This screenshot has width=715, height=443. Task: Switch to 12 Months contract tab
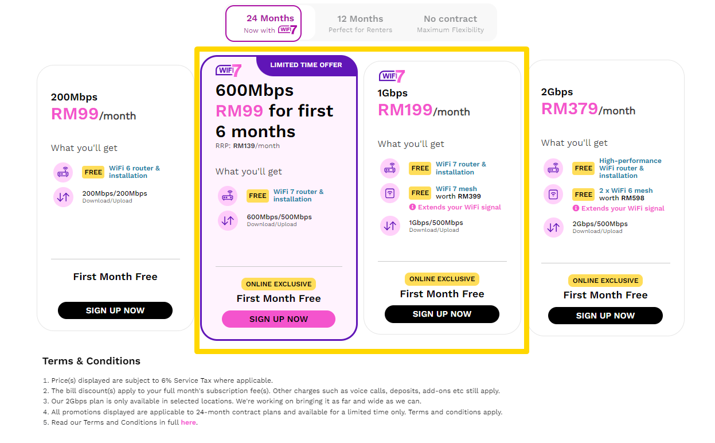point(360,24)
